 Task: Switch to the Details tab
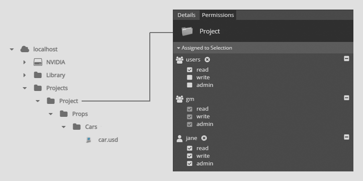pyautogui.click(x=186, y=15)
